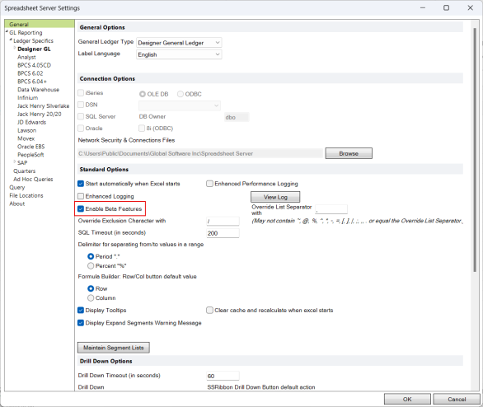
Task: Maximize the Spreadsheet Server Settings window
Action: coord(446,7)
